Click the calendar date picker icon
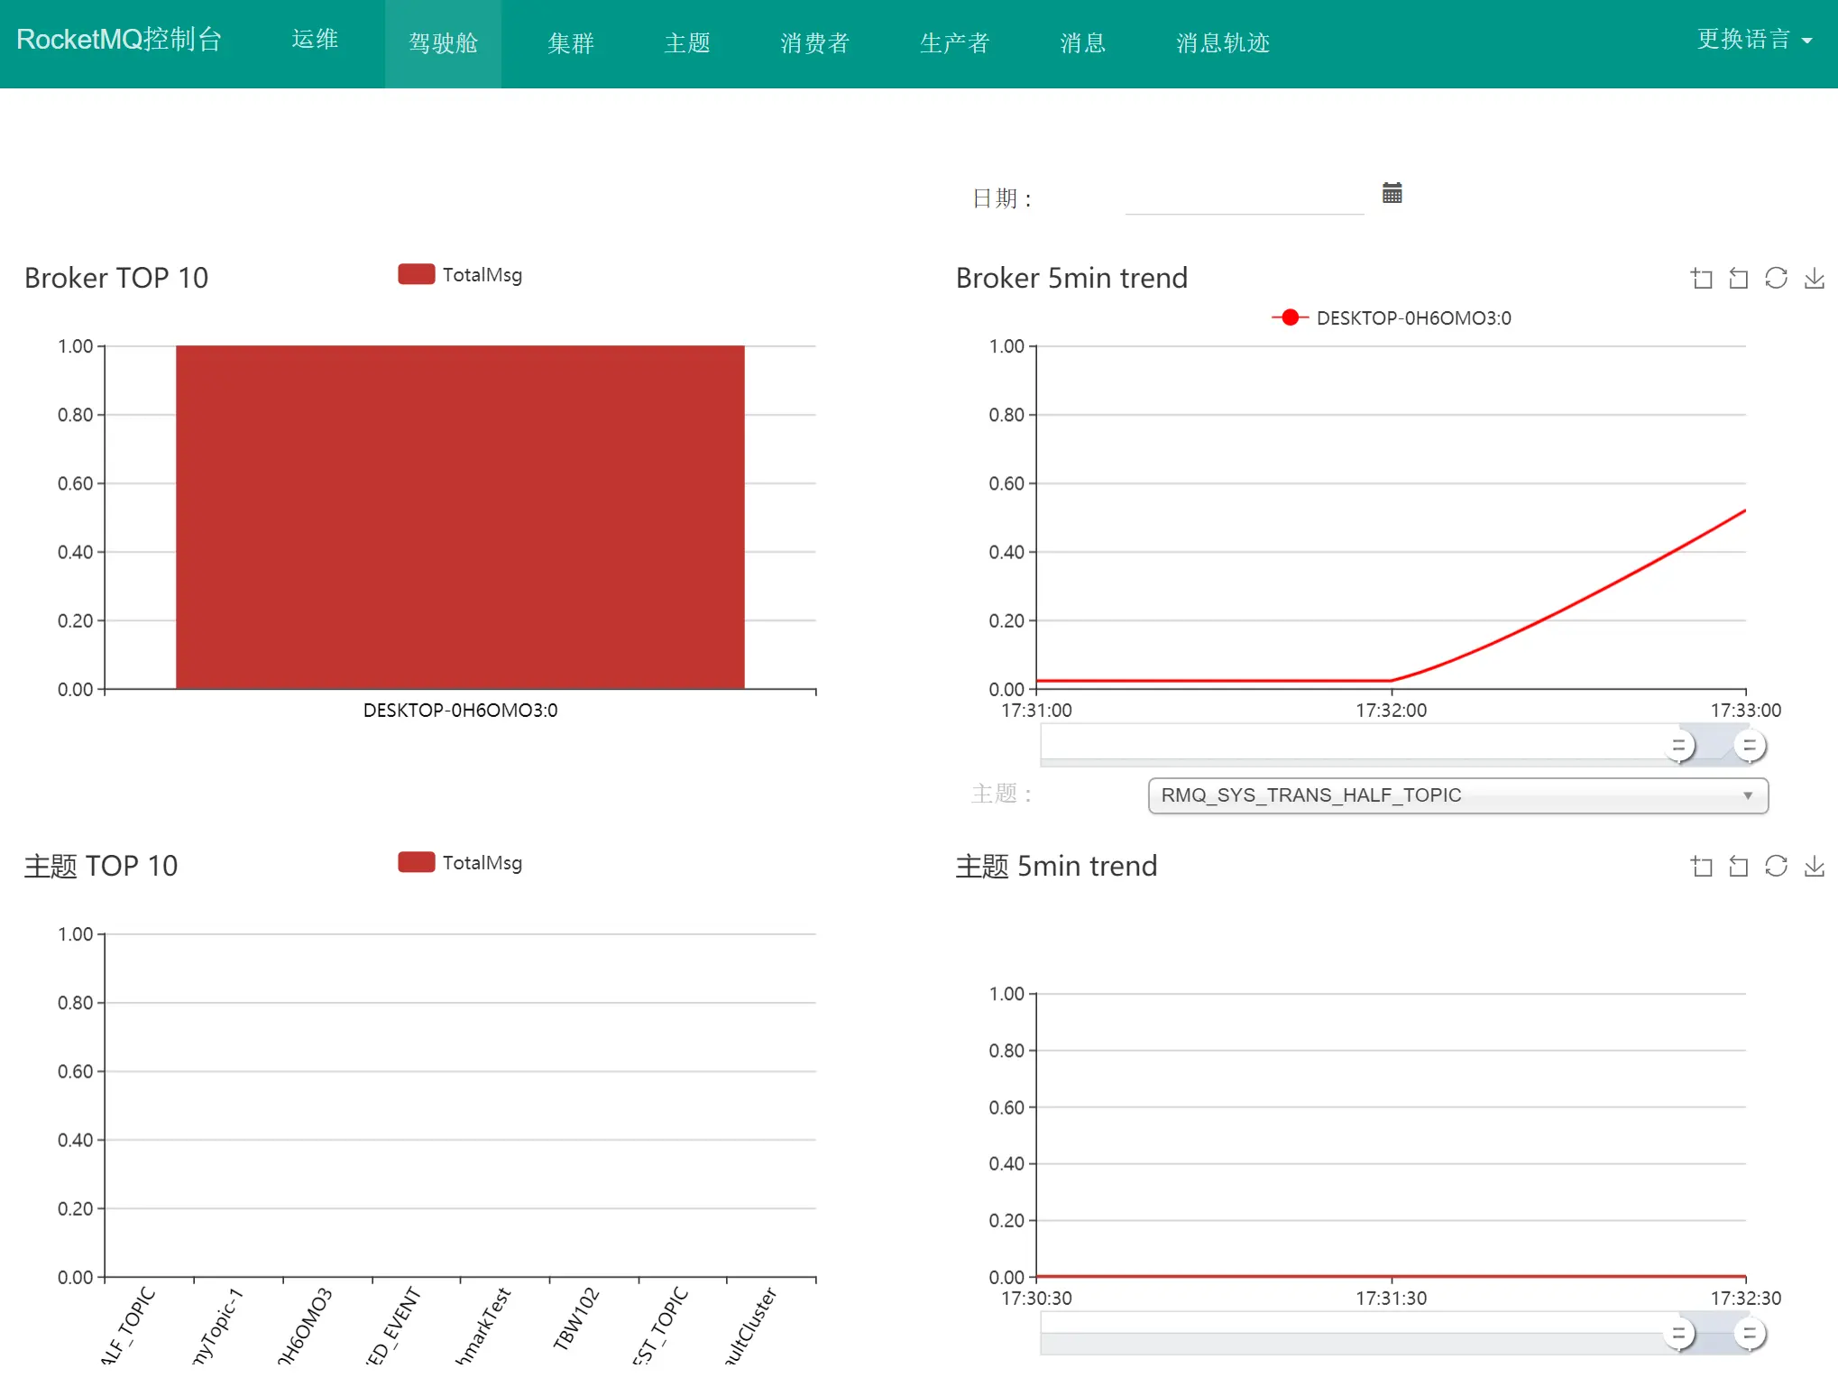 click(x=1392, y=193)
